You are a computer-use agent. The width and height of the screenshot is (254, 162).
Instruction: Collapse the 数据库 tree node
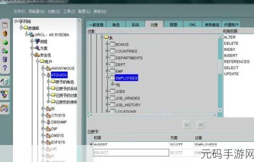pos(21,28)
